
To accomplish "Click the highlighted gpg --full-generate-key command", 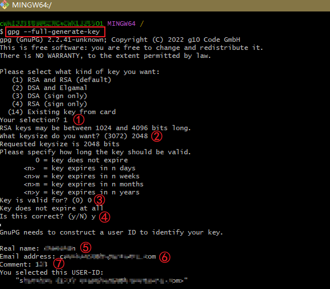I will (55, 32).
